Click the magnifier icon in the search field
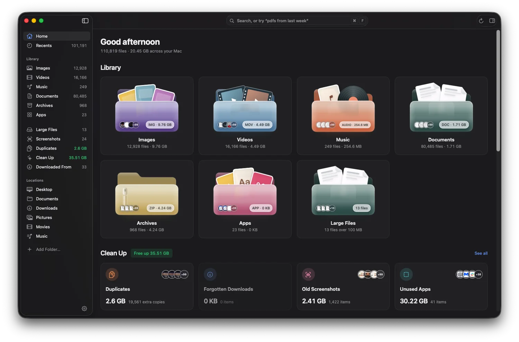 click(x=232, y=21)
